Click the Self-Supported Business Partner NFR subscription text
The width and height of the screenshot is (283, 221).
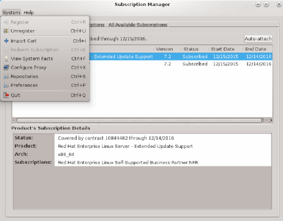128,163
